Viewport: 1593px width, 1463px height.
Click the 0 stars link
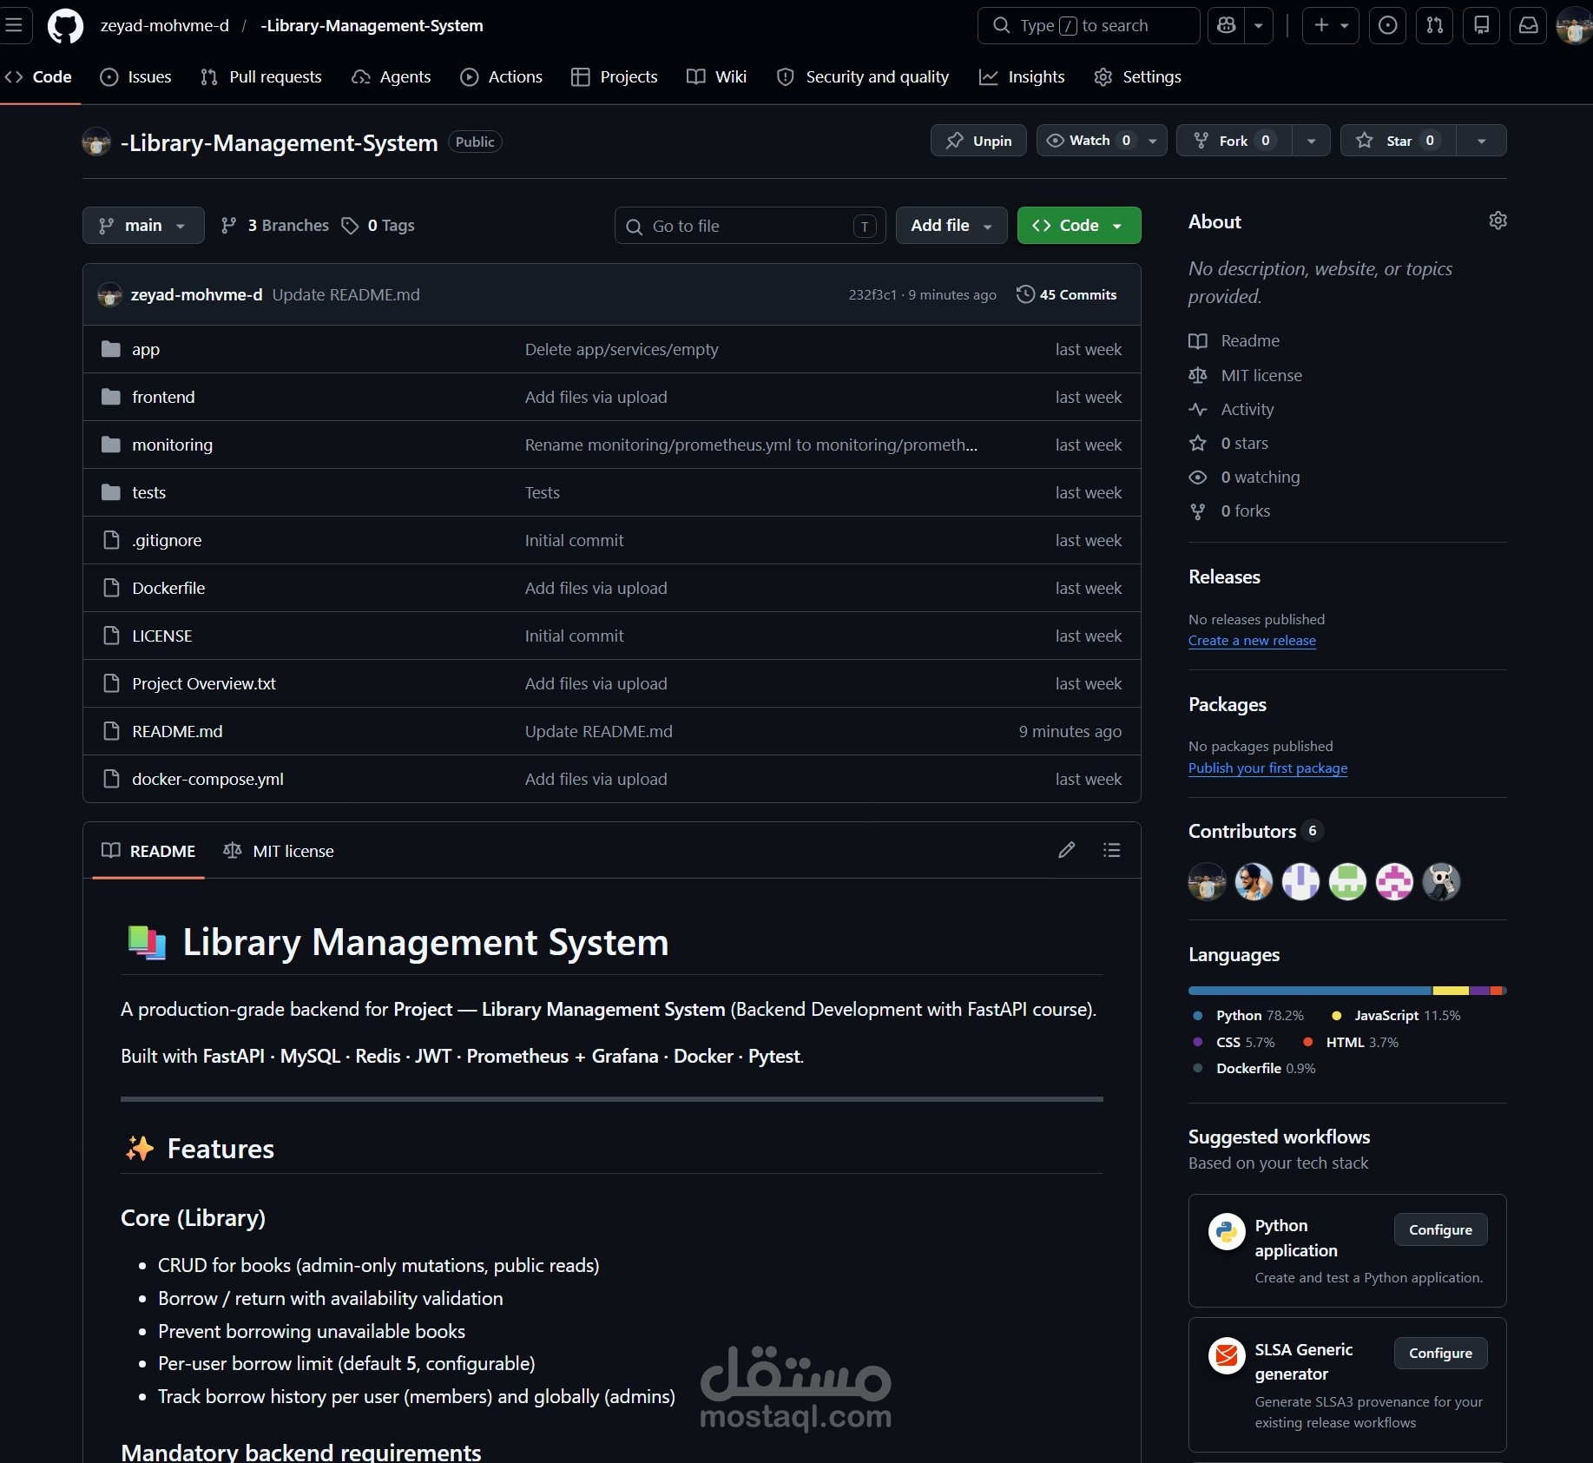pos(1228,443)
